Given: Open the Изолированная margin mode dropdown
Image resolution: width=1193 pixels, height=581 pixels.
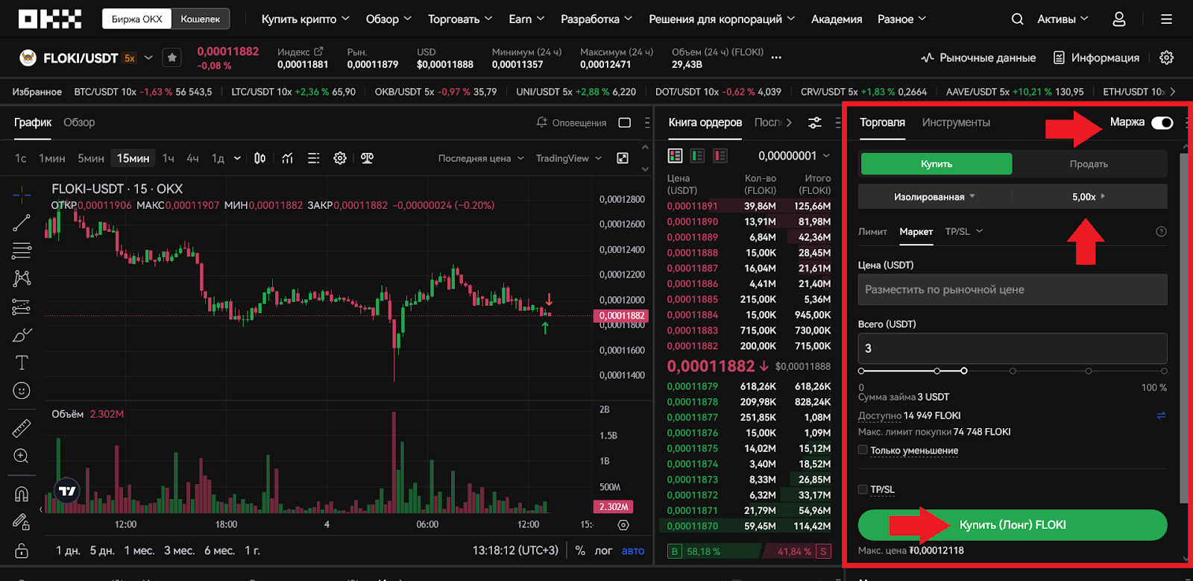Looking at the screenshot, I should pos(934,197).
